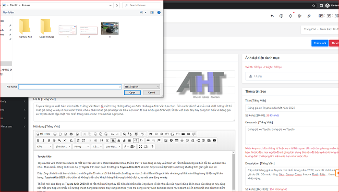The image size is (339, 192).
Task: Click the insert table icon
Action: click(176, 140)
